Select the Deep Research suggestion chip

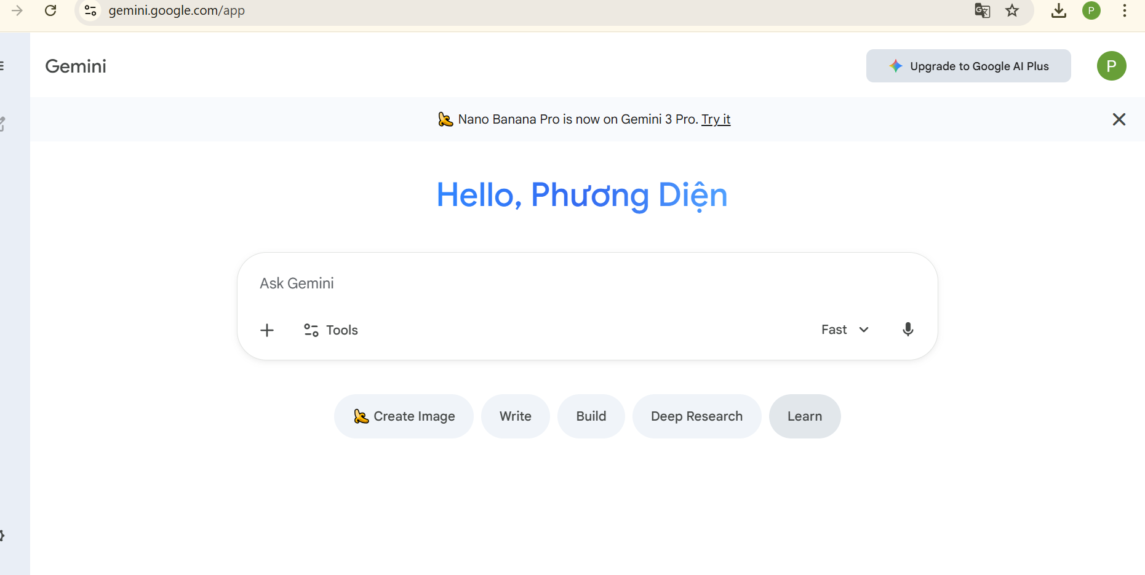(x=696, y=416)
